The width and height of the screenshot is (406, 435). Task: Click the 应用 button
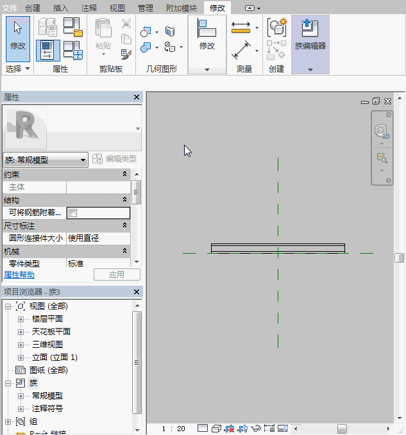(117, 275)
